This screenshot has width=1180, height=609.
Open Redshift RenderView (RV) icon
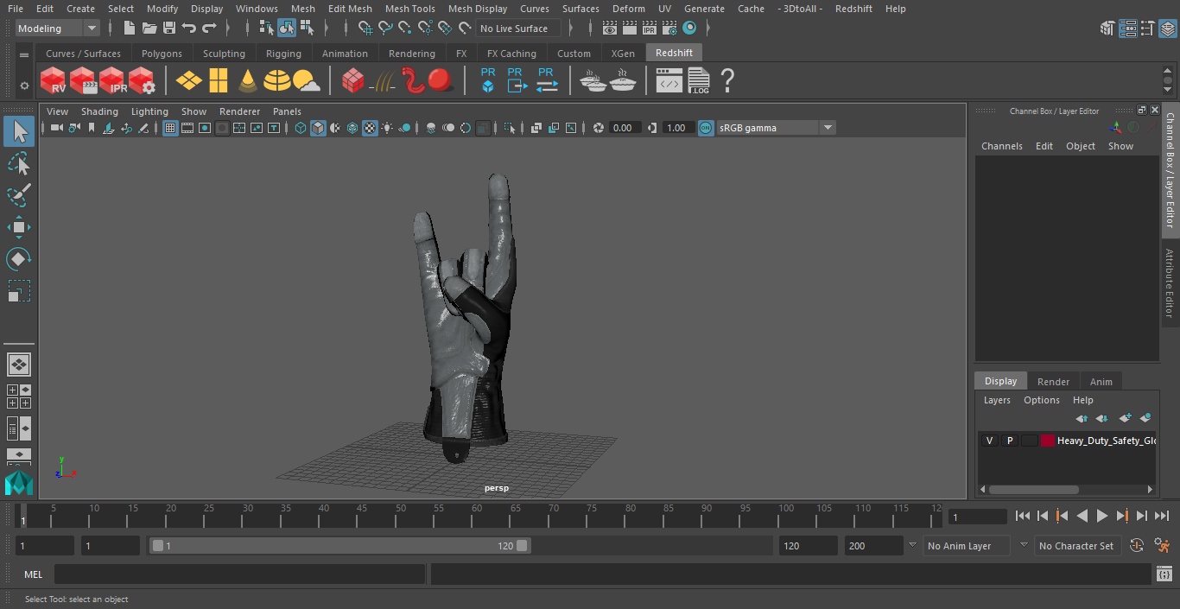54,80
